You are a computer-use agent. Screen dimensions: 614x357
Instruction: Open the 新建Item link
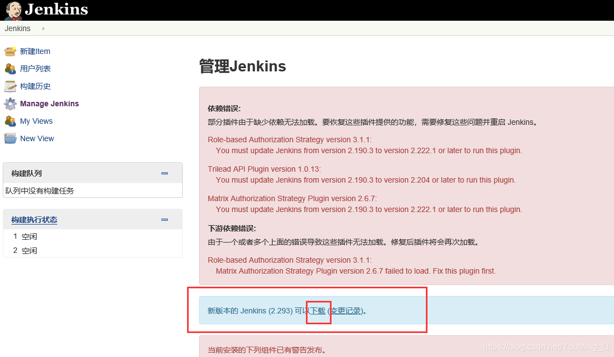pyautogui.click(x=35, y=51)
